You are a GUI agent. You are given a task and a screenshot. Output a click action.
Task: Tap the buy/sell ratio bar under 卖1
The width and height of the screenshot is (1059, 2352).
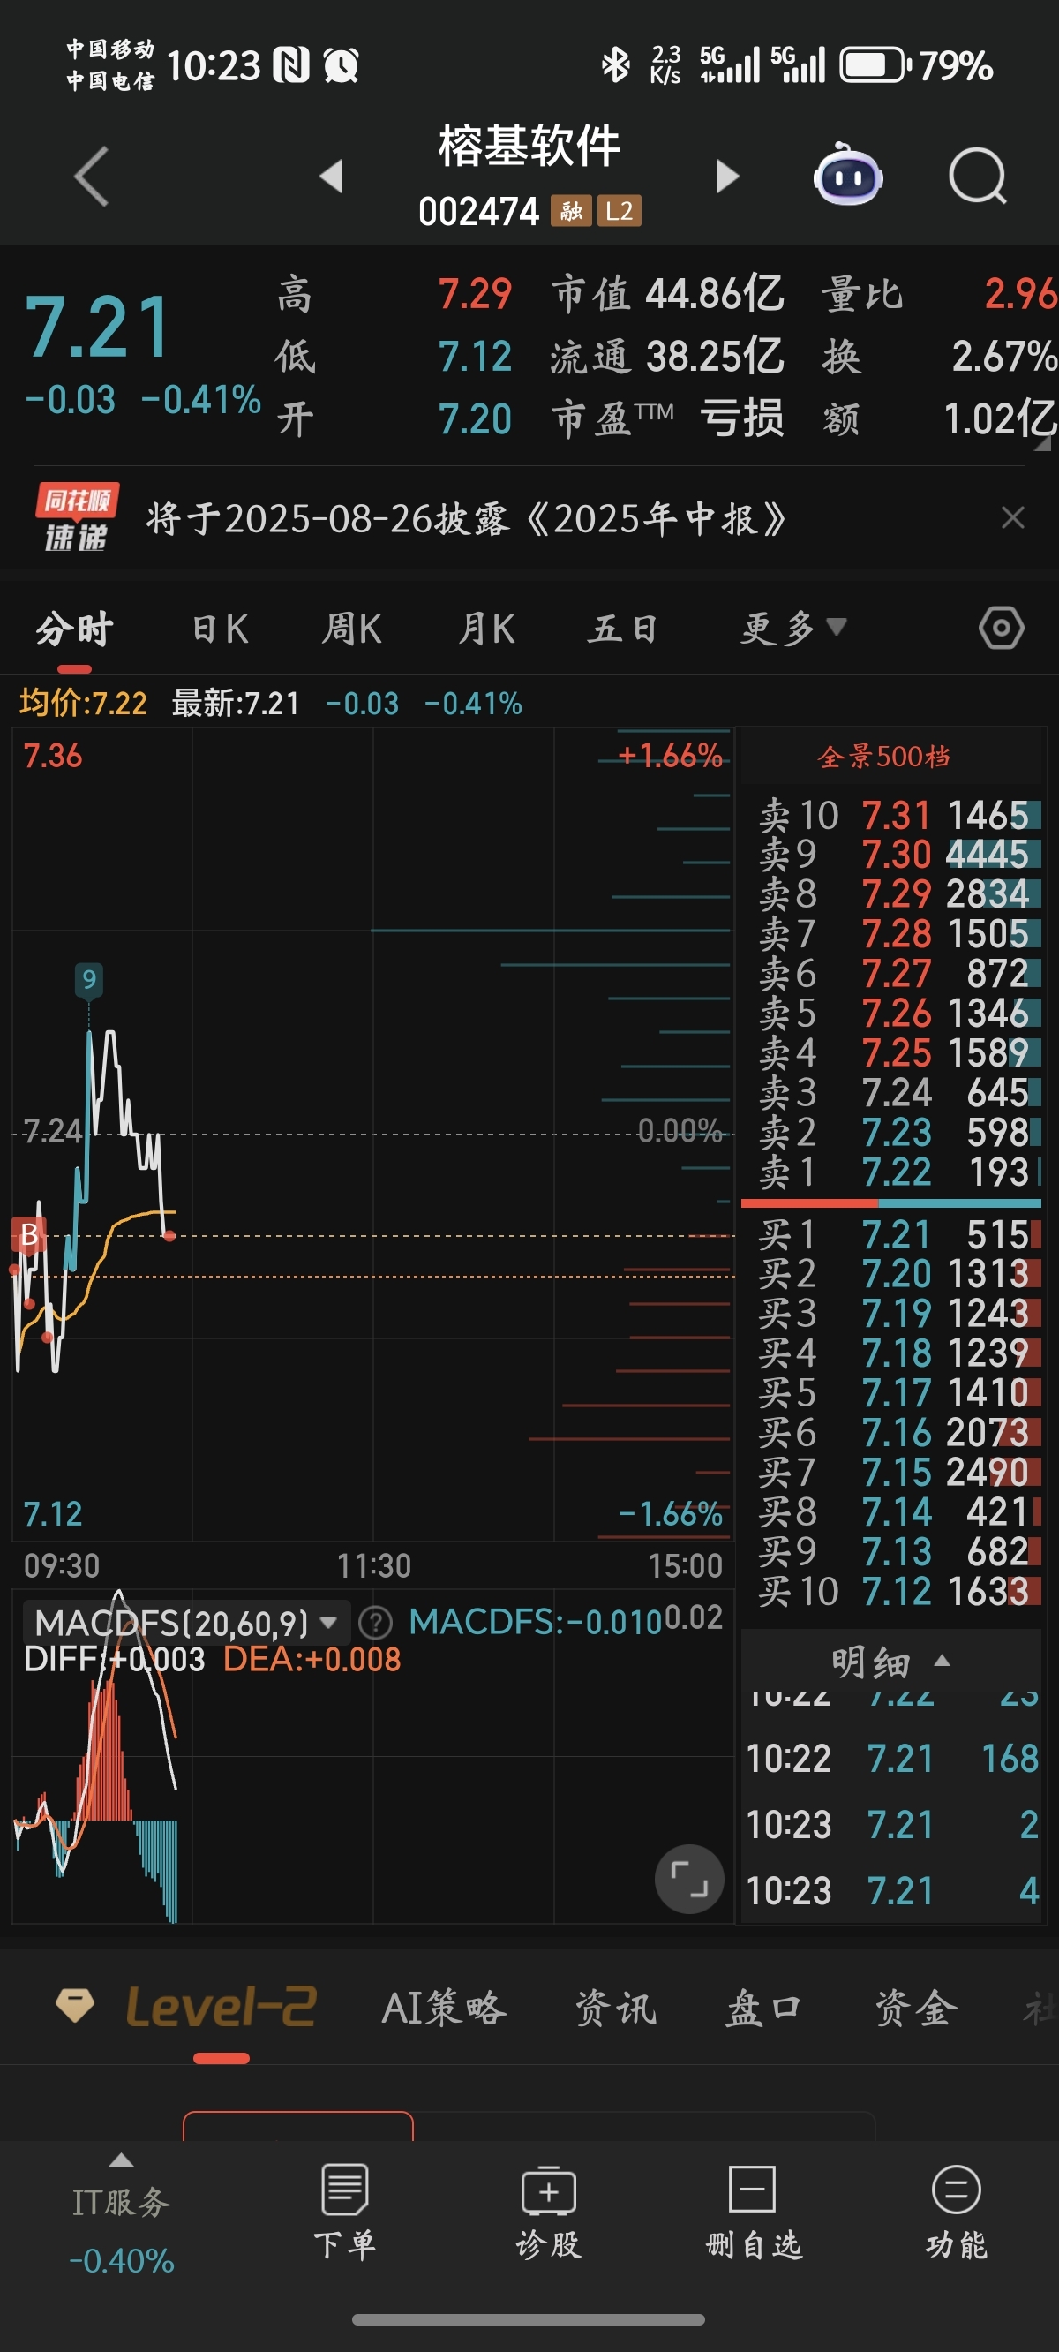pyautogui.click(x=891, y=1203)
